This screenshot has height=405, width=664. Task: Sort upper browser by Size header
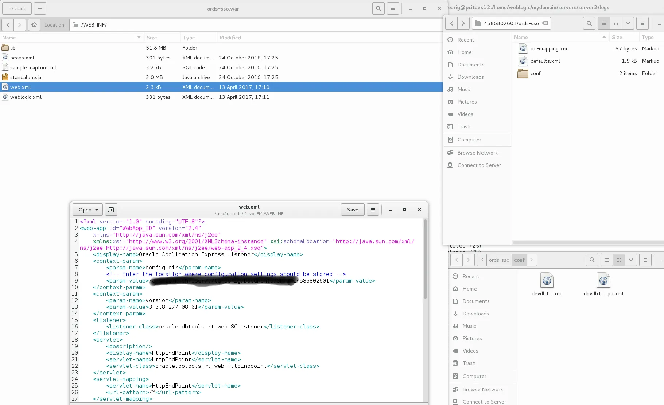(x=624, y=37)
